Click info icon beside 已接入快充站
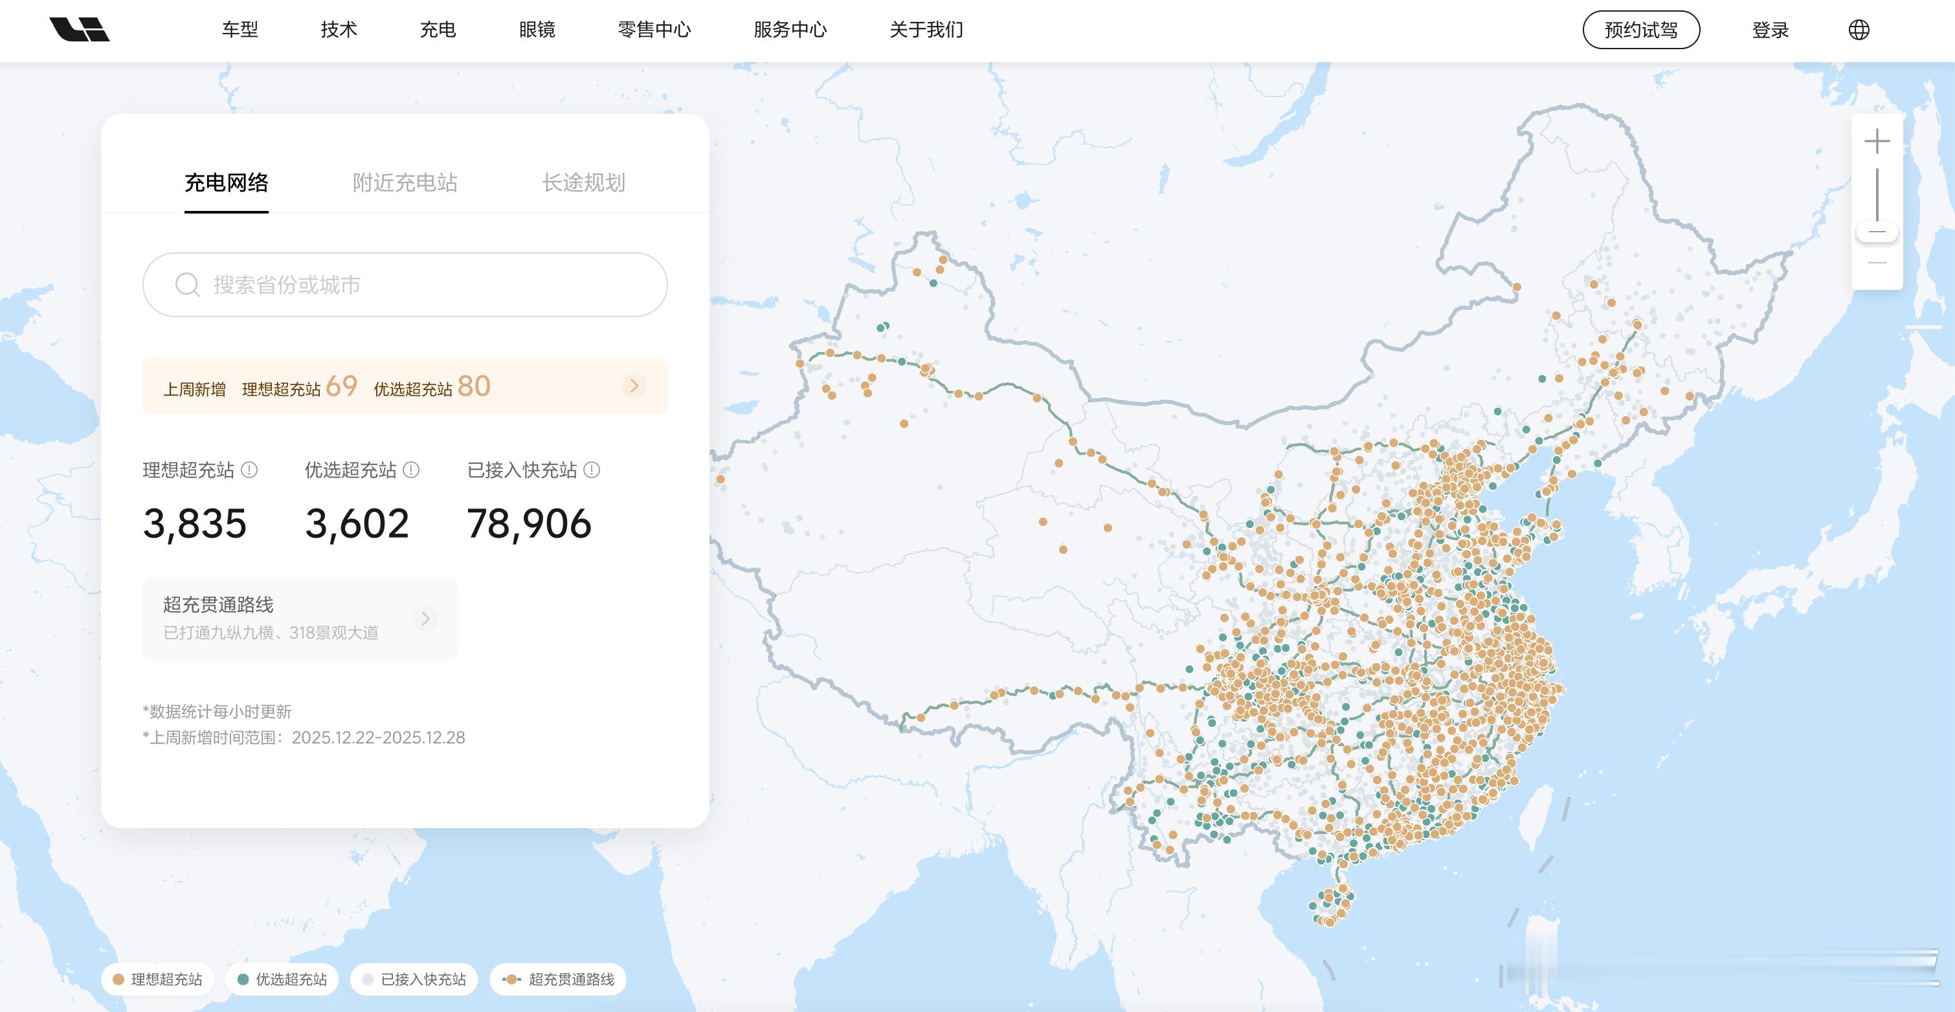The height and width of the screenshot is (1012, 1955). click(592, 470)
